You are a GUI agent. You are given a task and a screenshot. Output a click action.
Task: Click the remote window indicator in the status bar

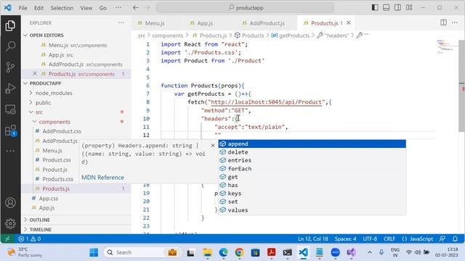pos(7,239)
